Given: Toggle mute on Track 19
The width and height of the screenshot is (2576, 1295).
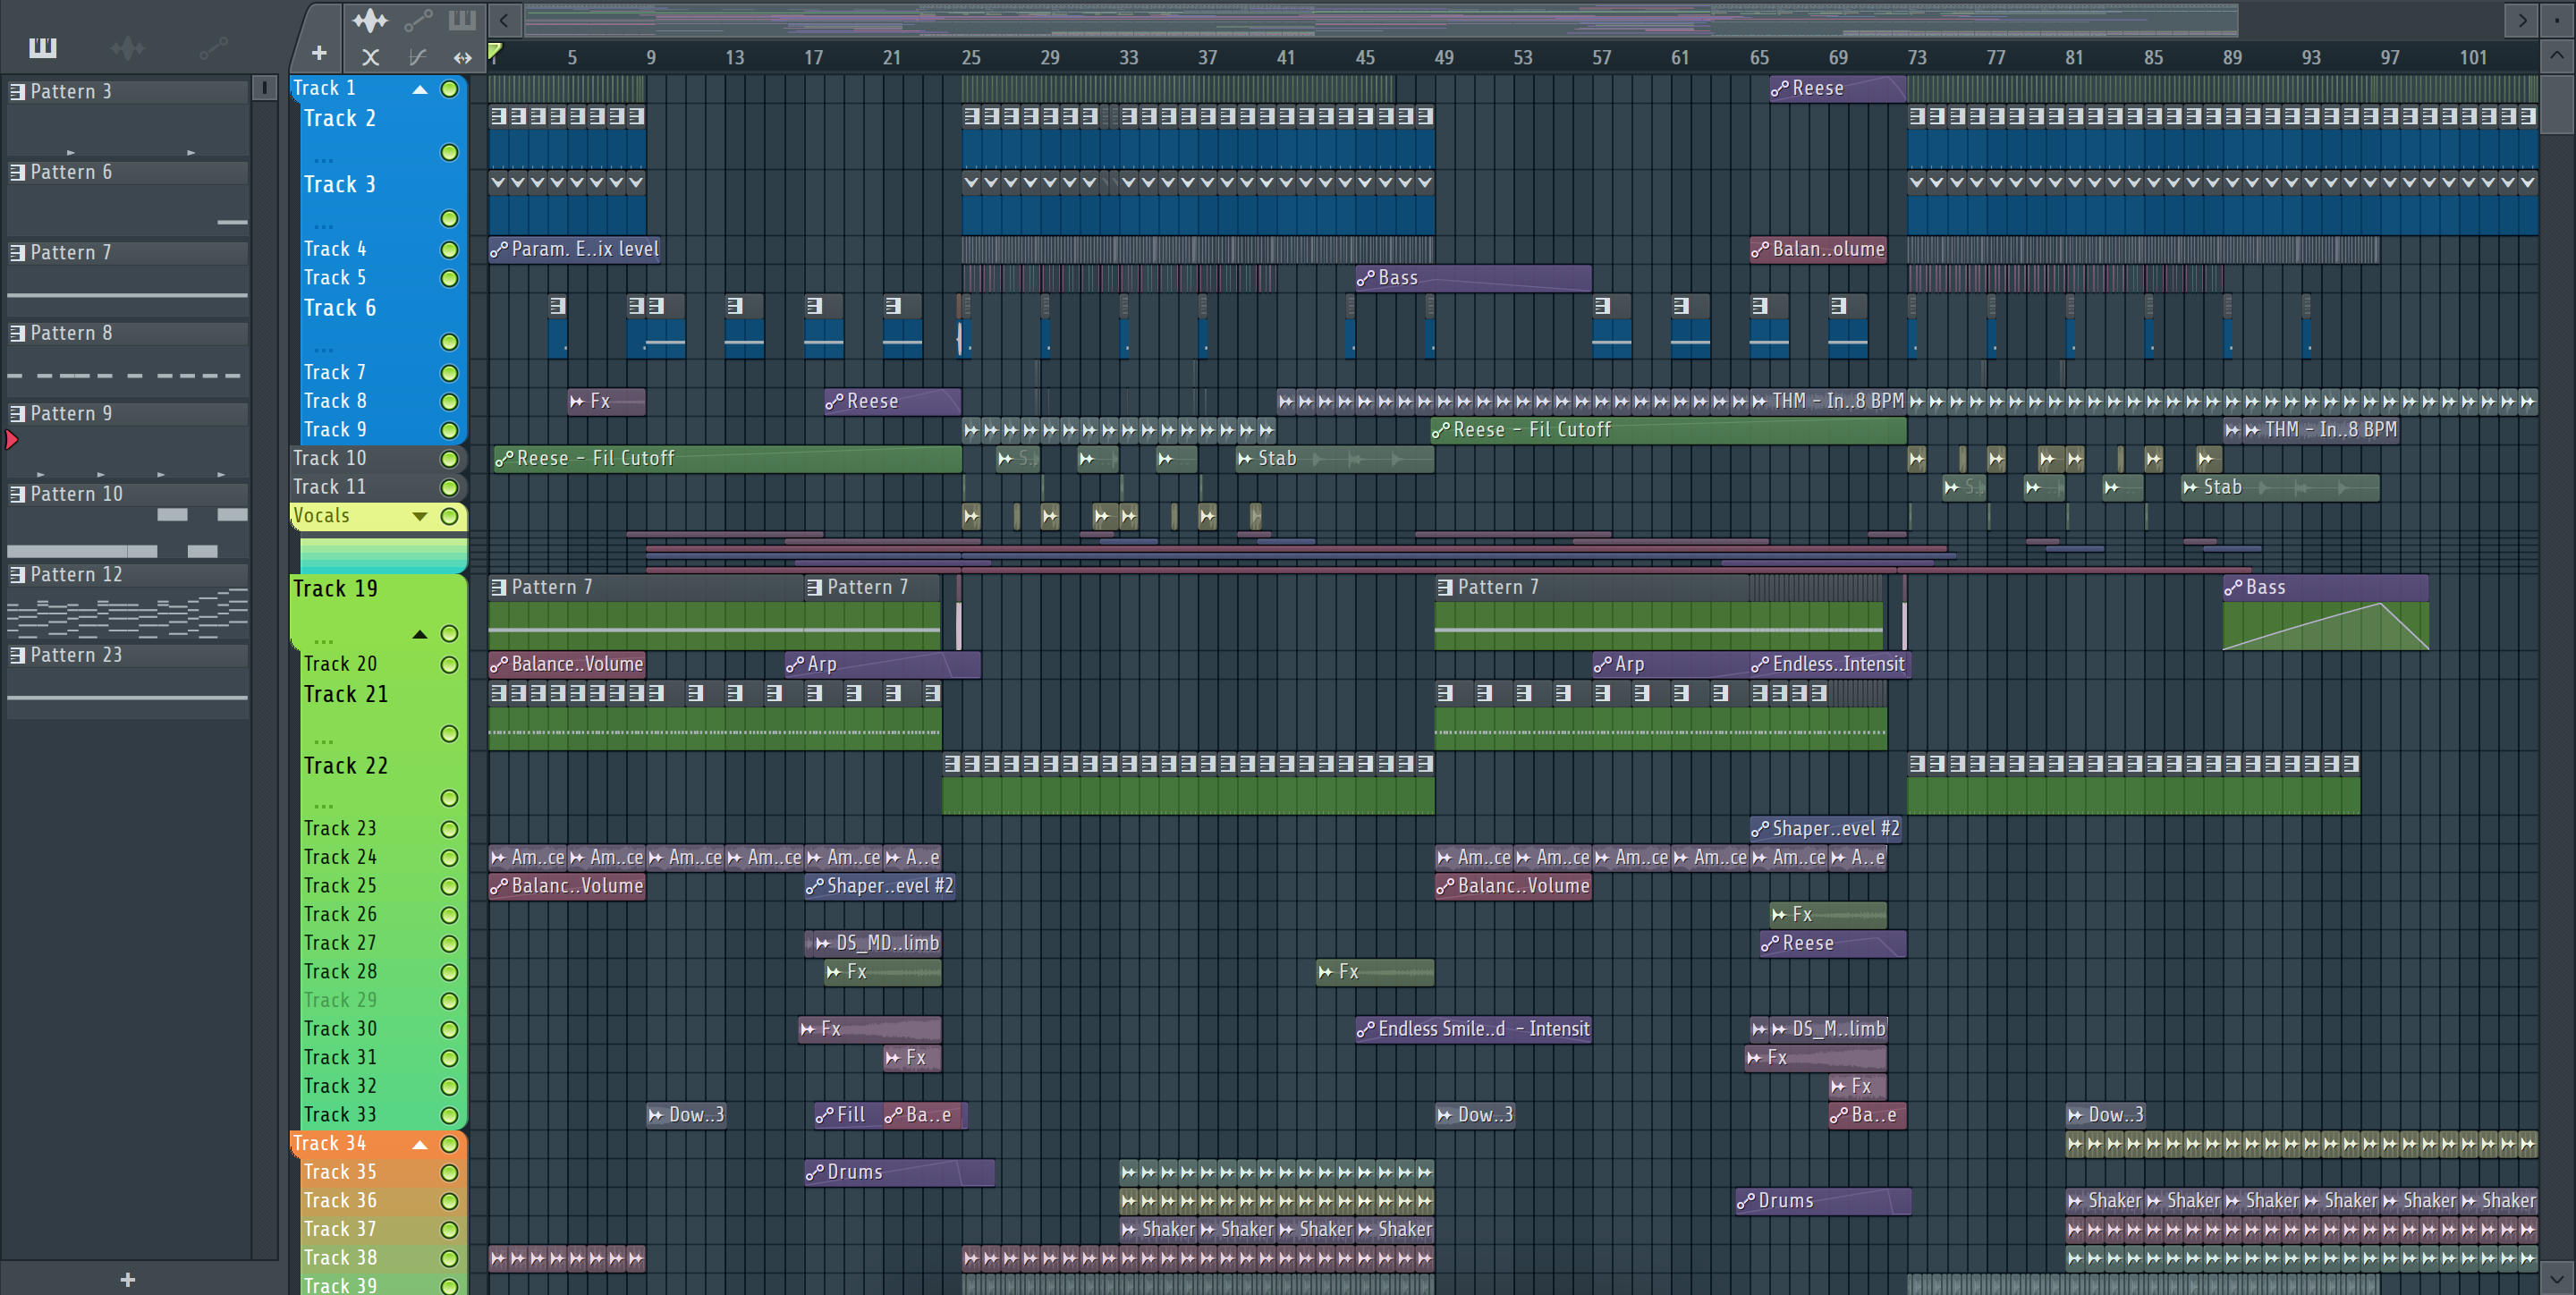Looking at the screenshot, I should tap(450, 634).
